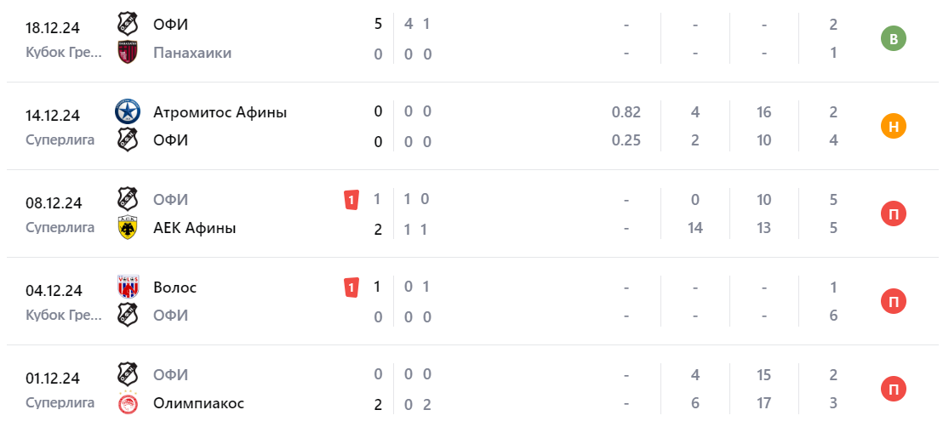
Task: Click the Atromitos Athens star crest
Action: (127, 111)
